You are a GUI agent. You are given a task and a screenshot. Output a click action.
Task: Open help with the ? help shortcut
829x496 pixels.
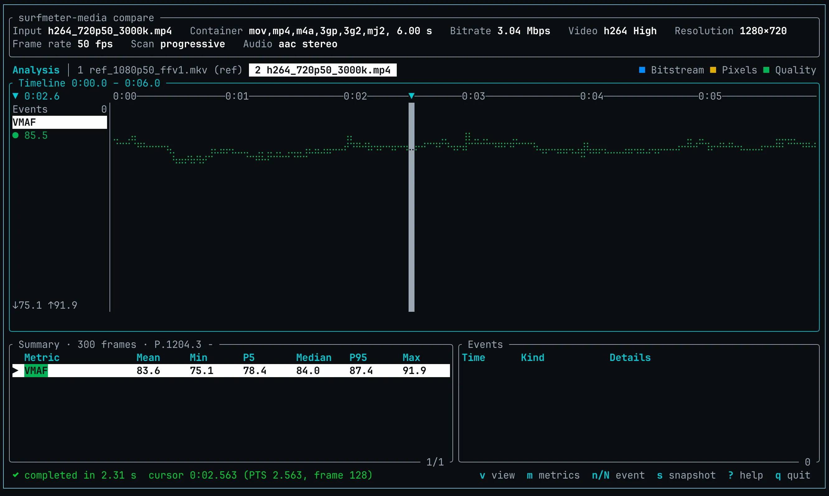(x=745, y=475)
